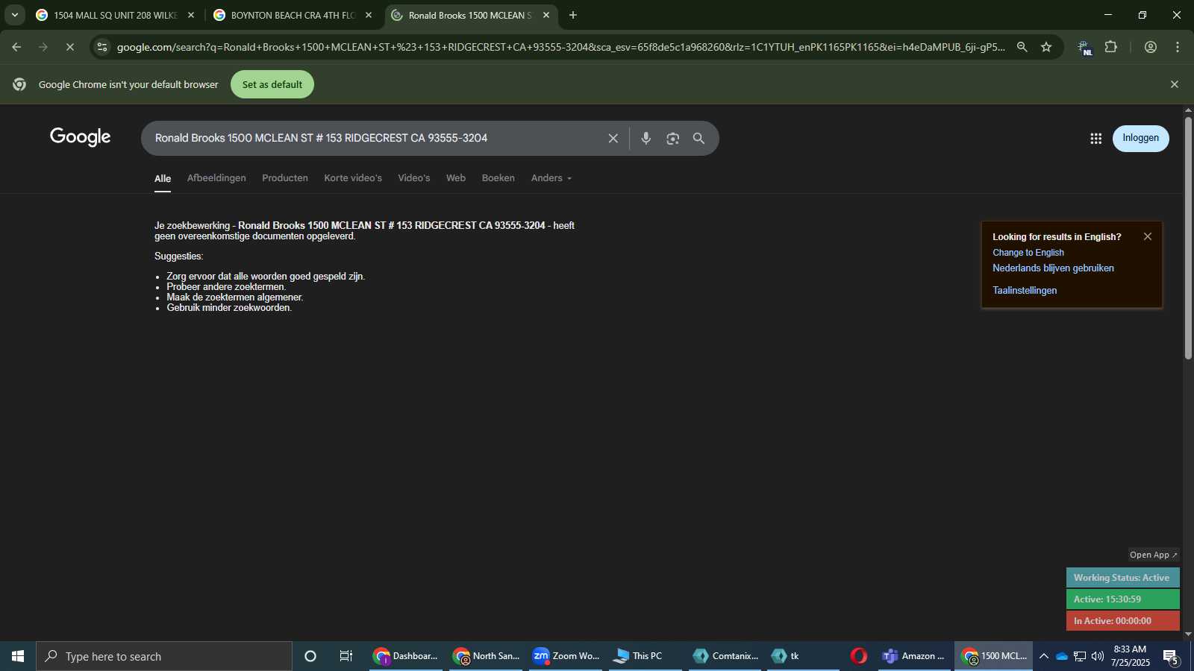Image resolution: width=1194 pixels, height=671 pixels.
Task: Open the NL translate extension icon
Action: [x=1084, y=48]
